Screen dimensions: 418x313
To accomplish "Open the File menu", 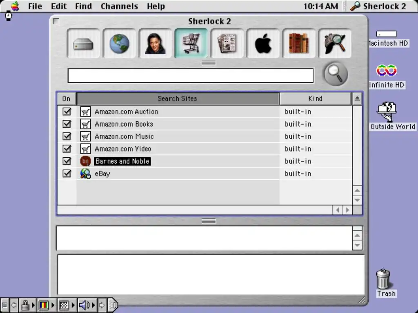I will (35, 6).
